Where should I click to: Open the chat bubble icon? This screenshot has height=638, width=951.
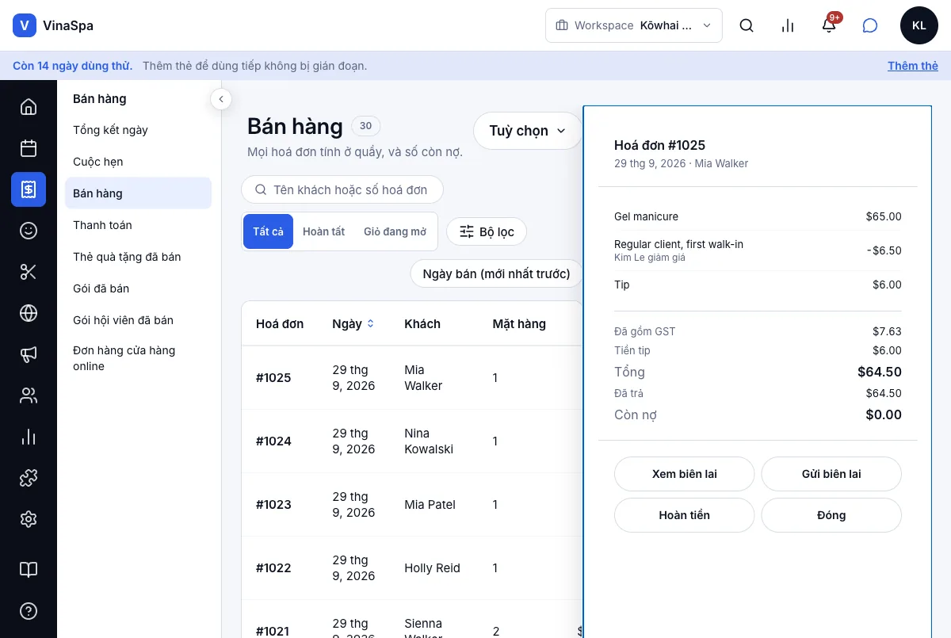pyautogui.click(x=870, y=25)
